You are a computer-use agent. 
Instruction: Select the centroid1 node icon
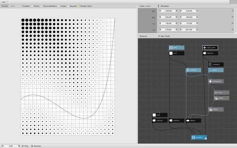point(188,70)
